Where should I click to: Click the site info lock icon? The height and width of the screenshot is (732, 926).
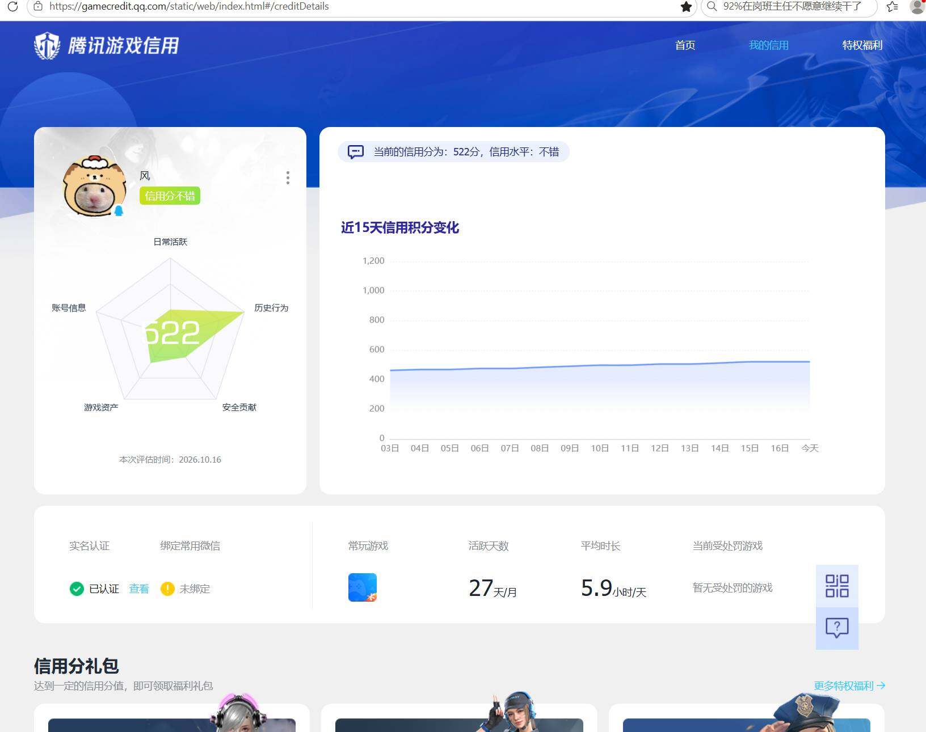[38, 6]
